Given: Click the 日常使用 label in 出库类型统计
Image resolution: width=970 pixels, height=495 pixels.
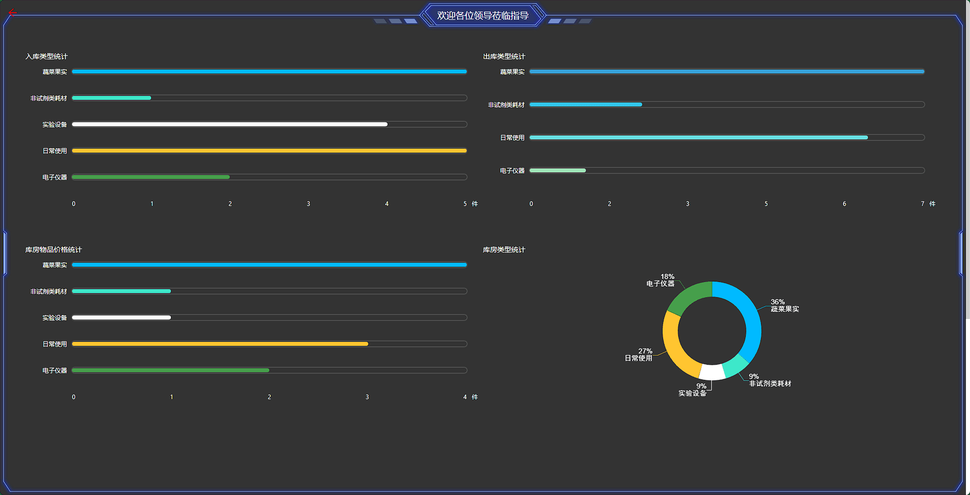Looking at the screenshot, I should 512,137.
